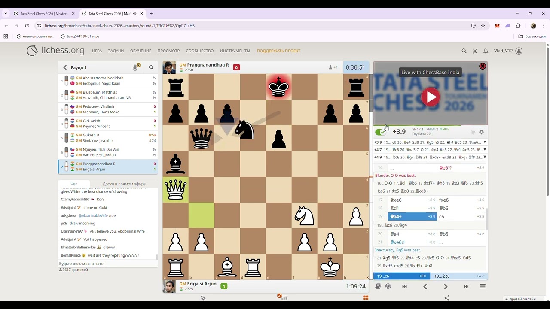The image size is (550, 309).
Task: Expand the first engine line +3.9
Action: 485,142
